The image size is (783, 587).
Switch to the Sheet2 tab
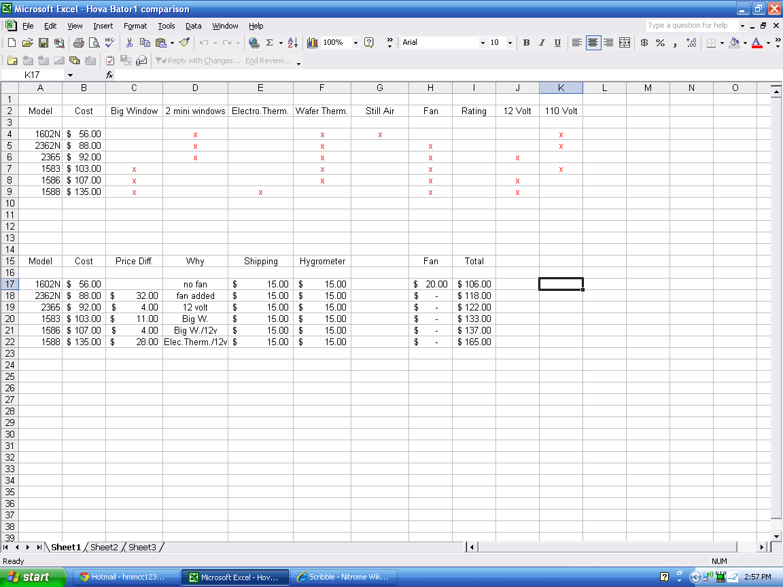[x=104, y=547]
